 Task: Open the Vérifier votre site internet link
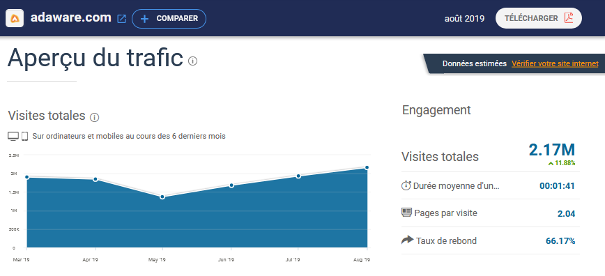pyautogui.click(x=555, y=63)
